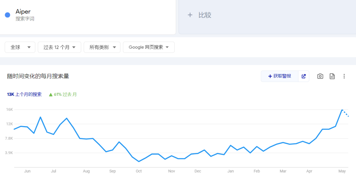Click the 13K 上个月的搜索 stat
This screenshot has width=356, height=183.
tap(24, 94)
